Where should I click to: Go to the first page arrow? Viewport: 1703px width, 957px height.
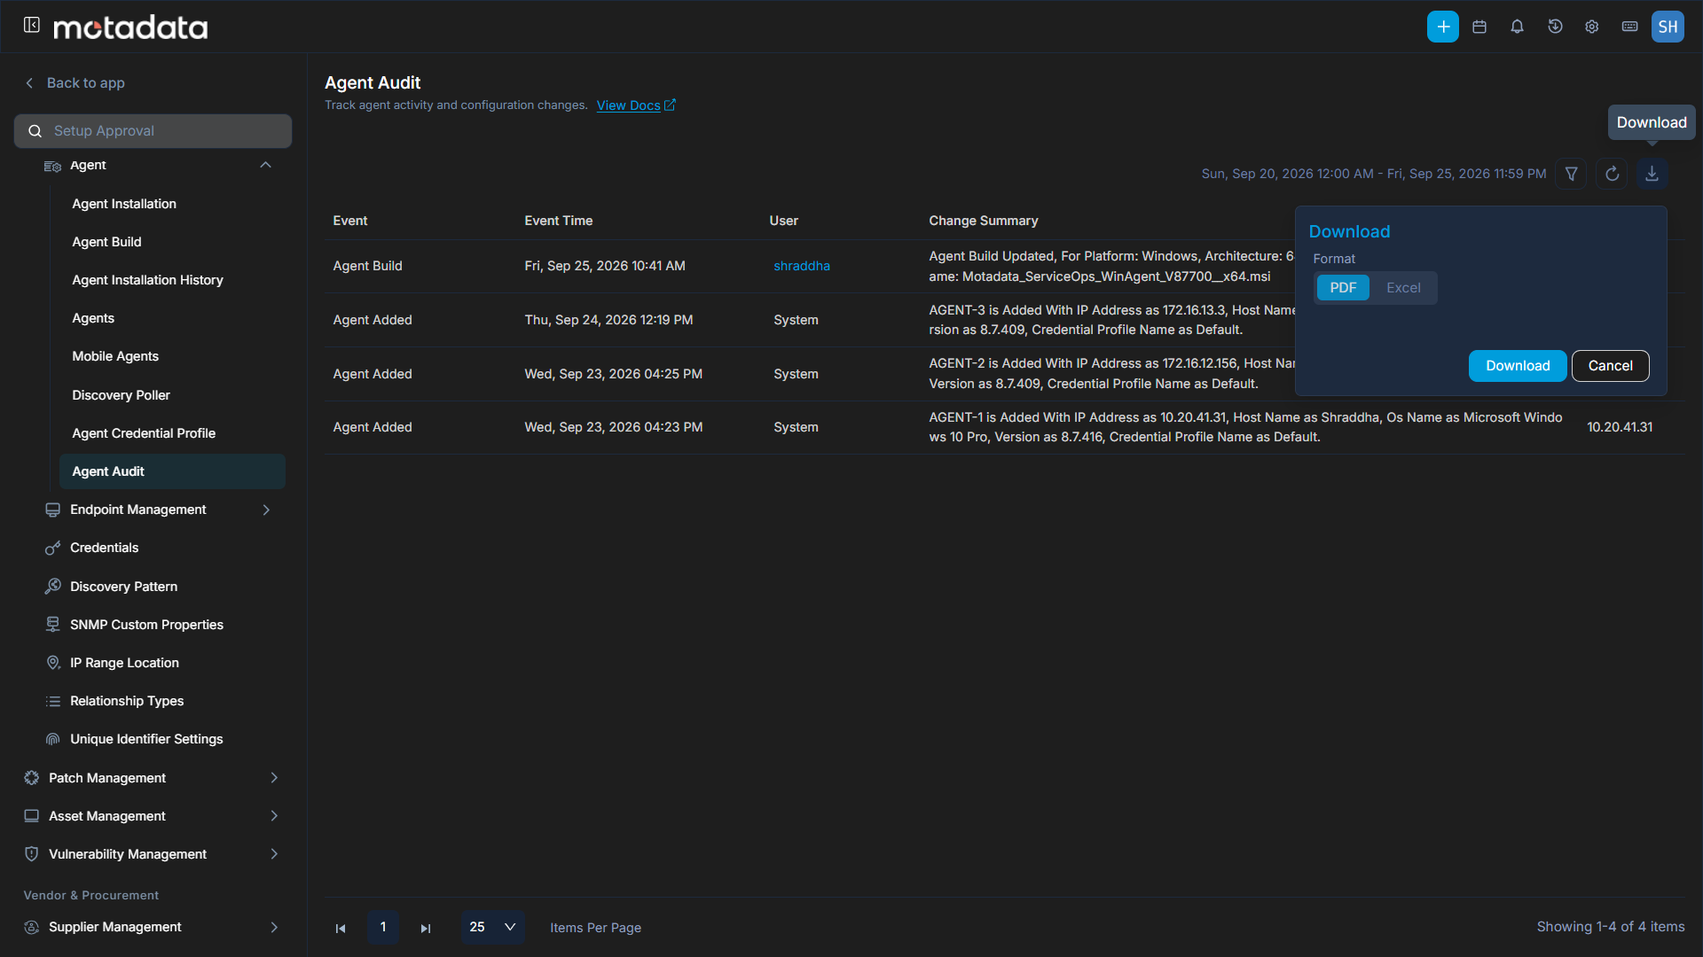[x=341, y=928]
